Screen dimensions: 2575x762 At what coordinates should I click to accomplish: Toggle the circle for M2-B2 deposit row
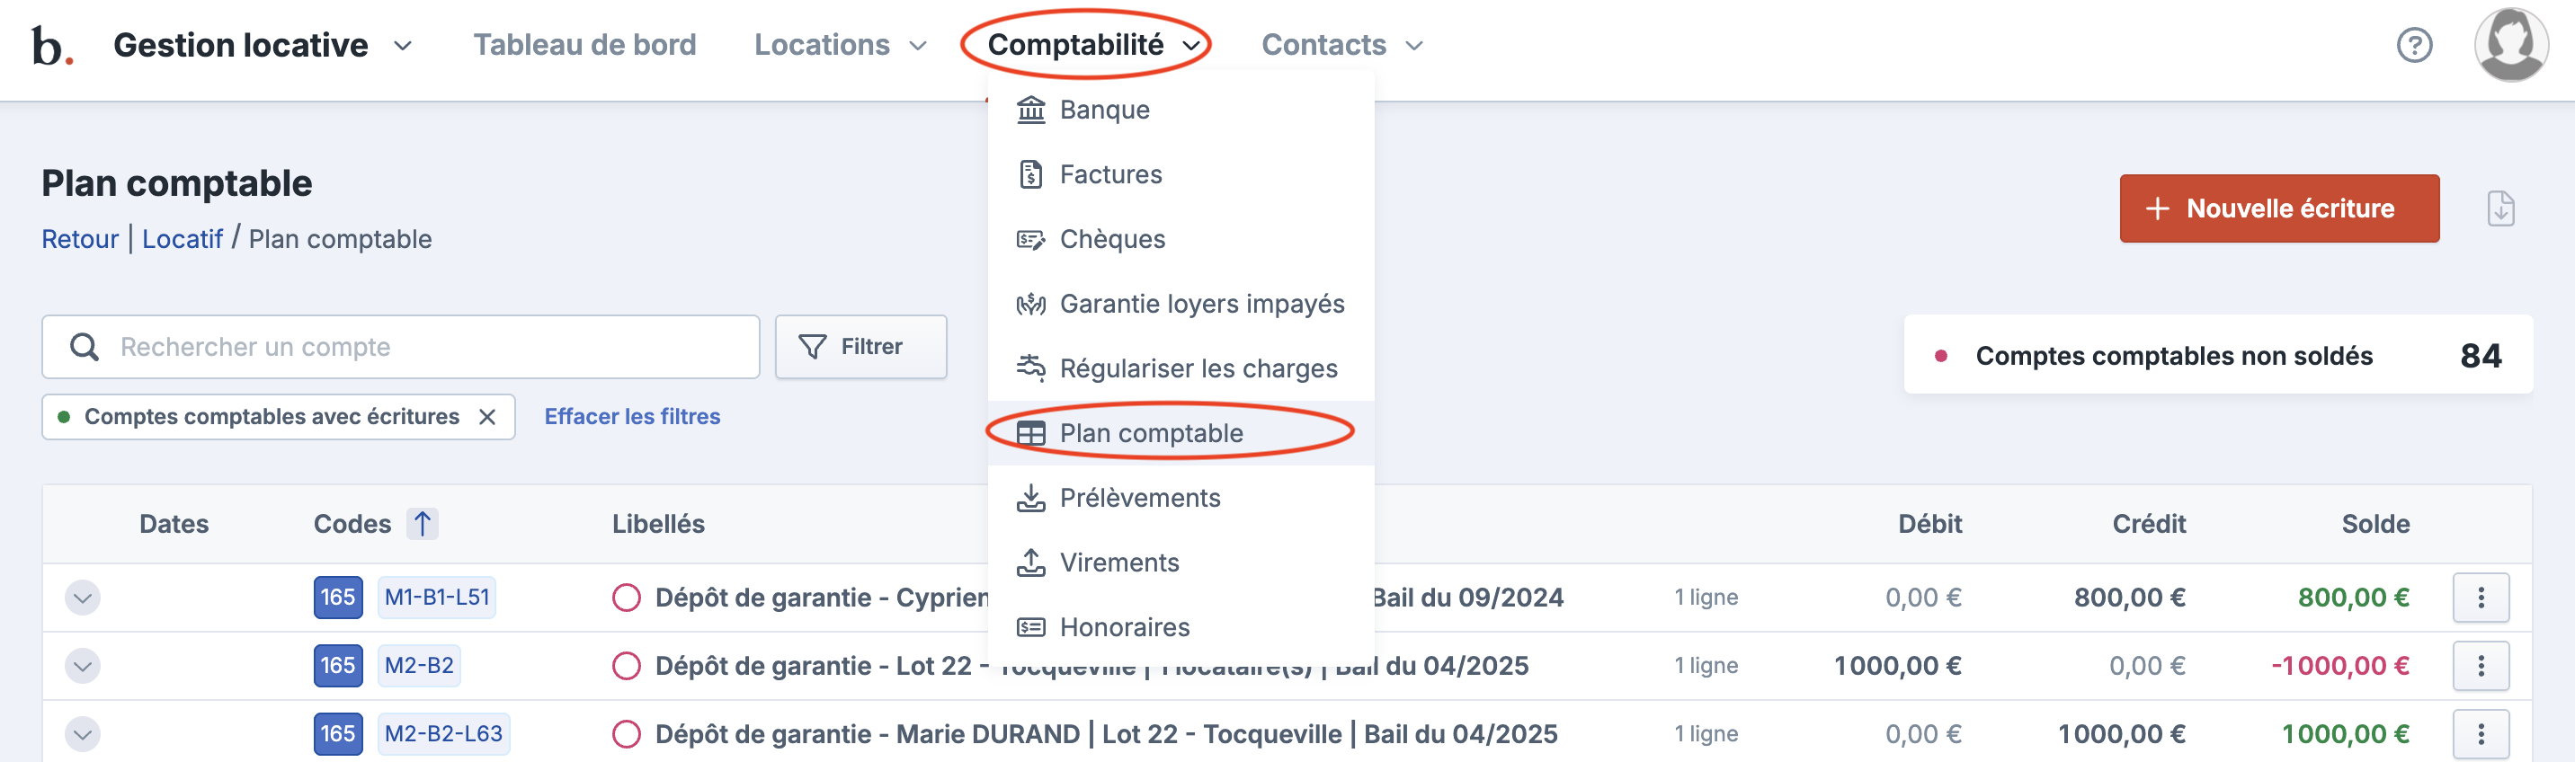pos(627,666)
